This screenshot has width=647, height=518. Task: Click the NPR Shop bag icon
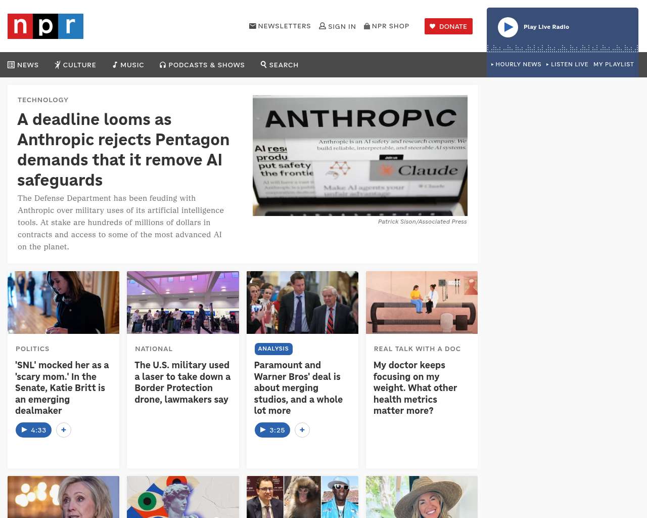(x=367, y=26)
